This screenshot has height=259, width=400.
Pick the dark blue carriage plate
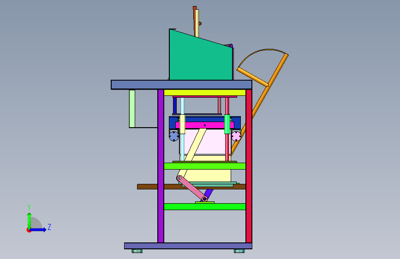(x=204, y=119)
